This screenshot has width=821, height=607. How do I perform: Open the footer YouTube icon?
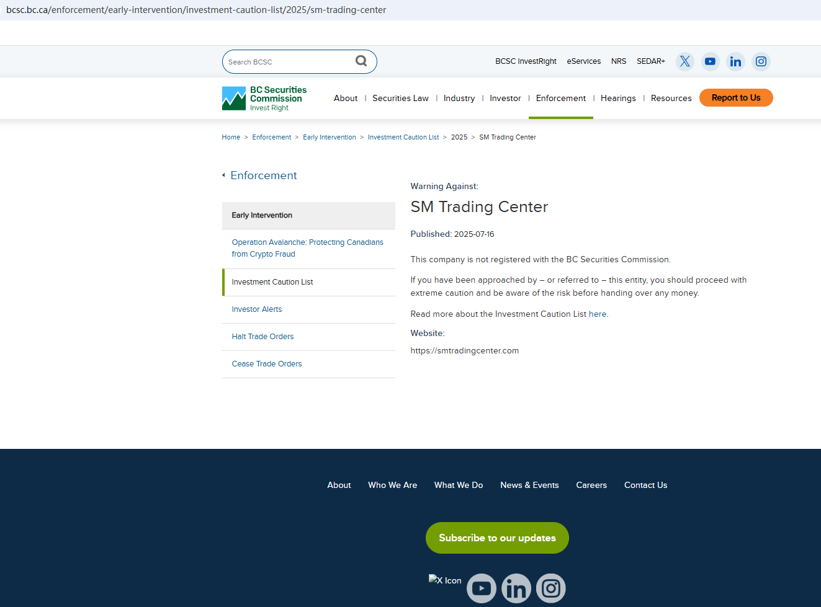tap(482, 588)
